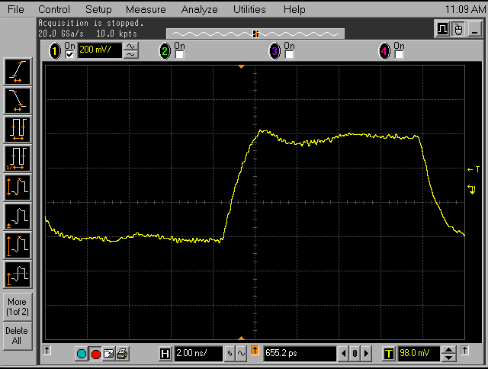Select the fall time measurement icon
The image size is (488, 369).
17,100
